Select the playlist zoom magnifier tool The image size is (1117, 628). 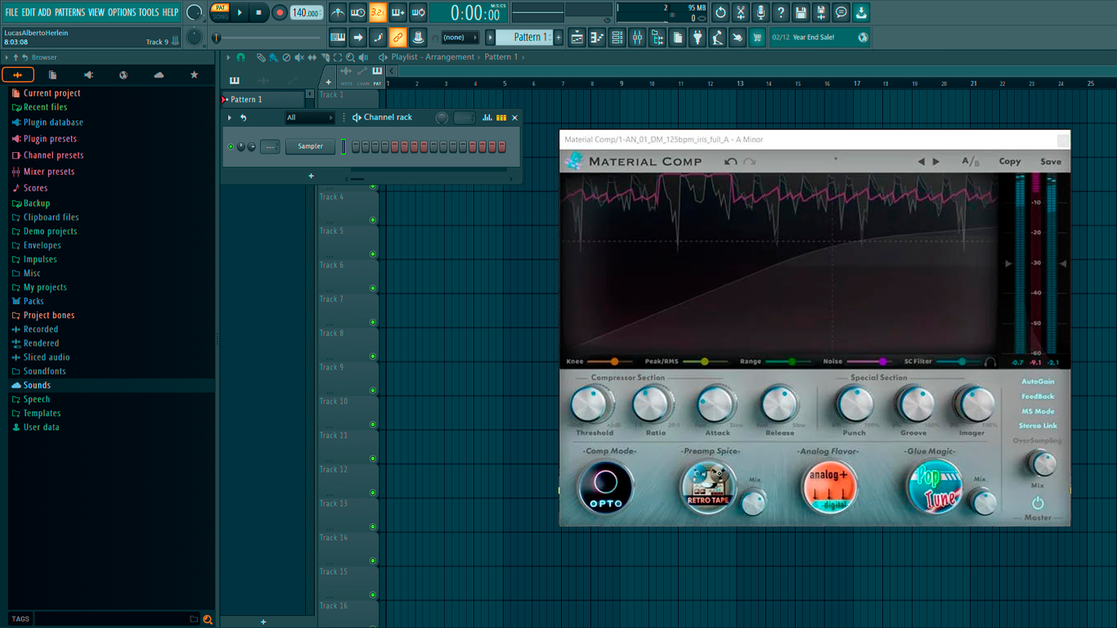[350, 57]
